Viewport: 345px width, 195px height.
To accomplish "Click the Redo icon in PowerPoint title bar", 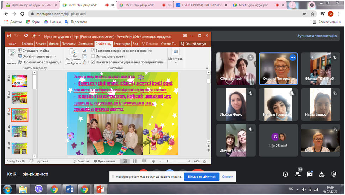I will click(26, 35).
